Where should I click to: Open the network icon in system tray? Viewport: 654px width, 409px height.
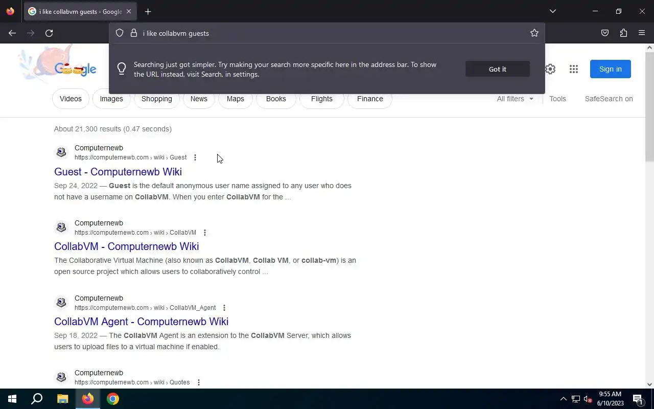576,399
